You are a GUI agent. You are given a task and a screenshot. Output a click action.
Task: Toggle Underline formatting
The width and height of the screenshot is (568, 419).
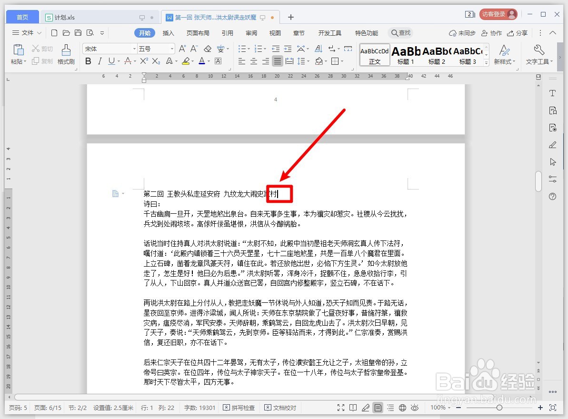111,61
